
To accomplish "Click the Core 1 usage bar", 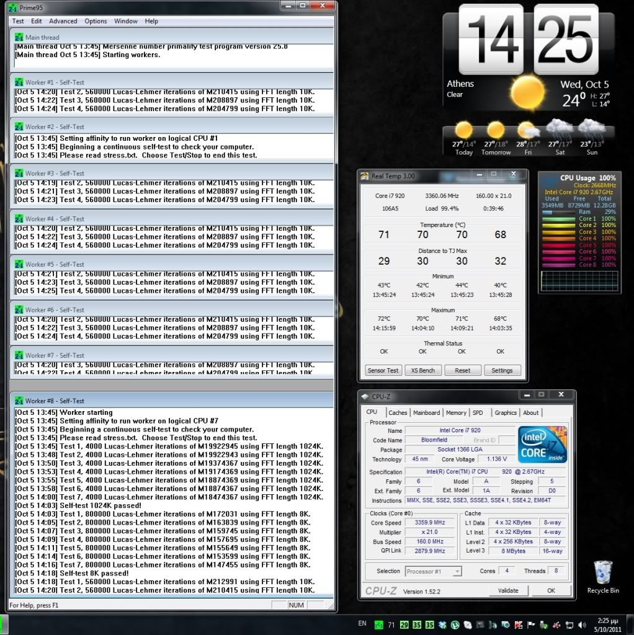I will [x=559, y=219].
